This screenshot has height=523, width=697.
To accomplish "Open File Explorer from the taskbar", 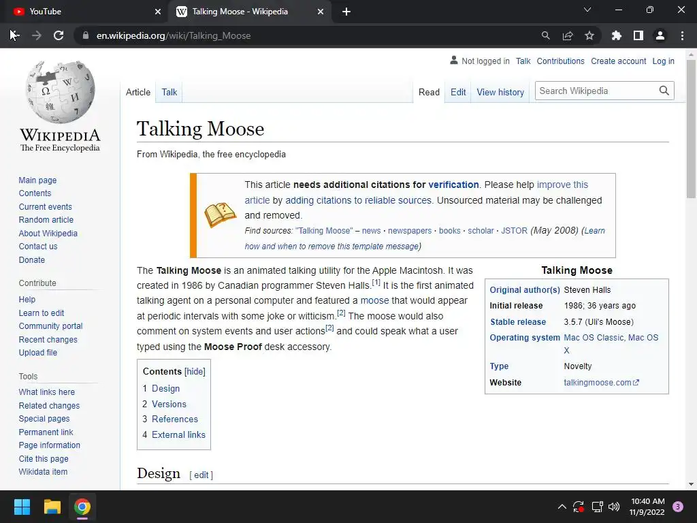I will point(52,507).
